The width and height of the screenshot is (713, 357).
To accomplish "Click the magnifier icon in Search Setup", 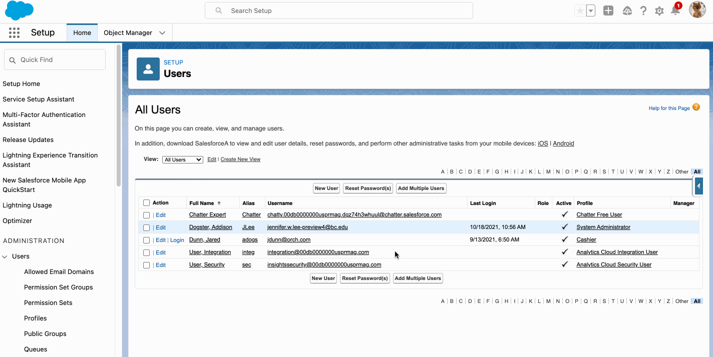I will (219, 10).
